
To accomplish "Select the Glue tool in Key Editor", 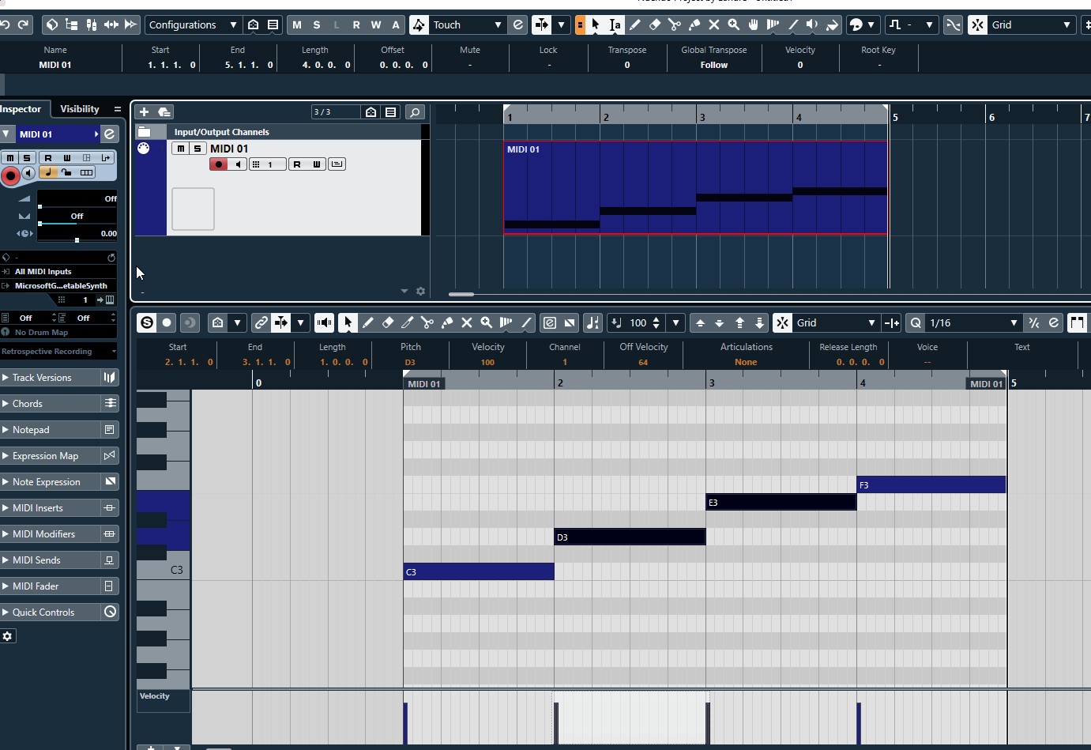I will tap(447, 322).
